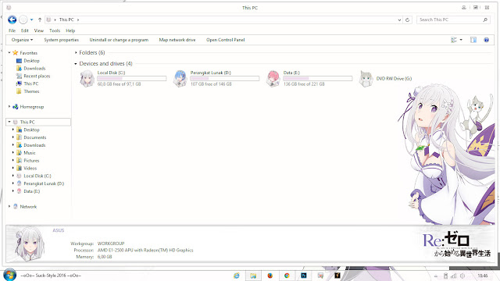Image resolution: width=500 pixels, height=281 pixels.
Task: Open view options dropdown arrow
Action: tap(461, 40)
